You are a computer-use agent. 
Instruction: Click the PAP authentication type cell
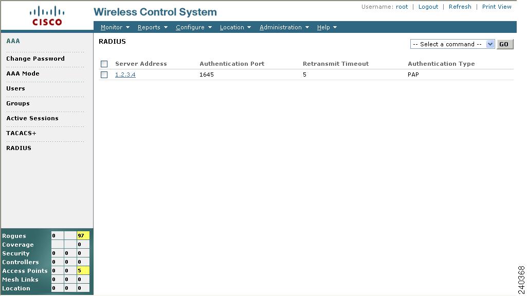[x=413, y=75]
